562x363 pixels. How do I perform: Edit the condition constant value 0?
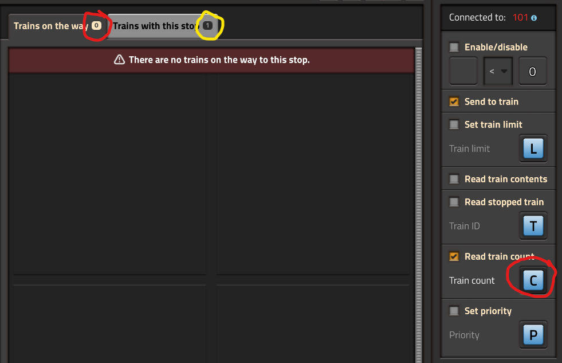[533, 71]
